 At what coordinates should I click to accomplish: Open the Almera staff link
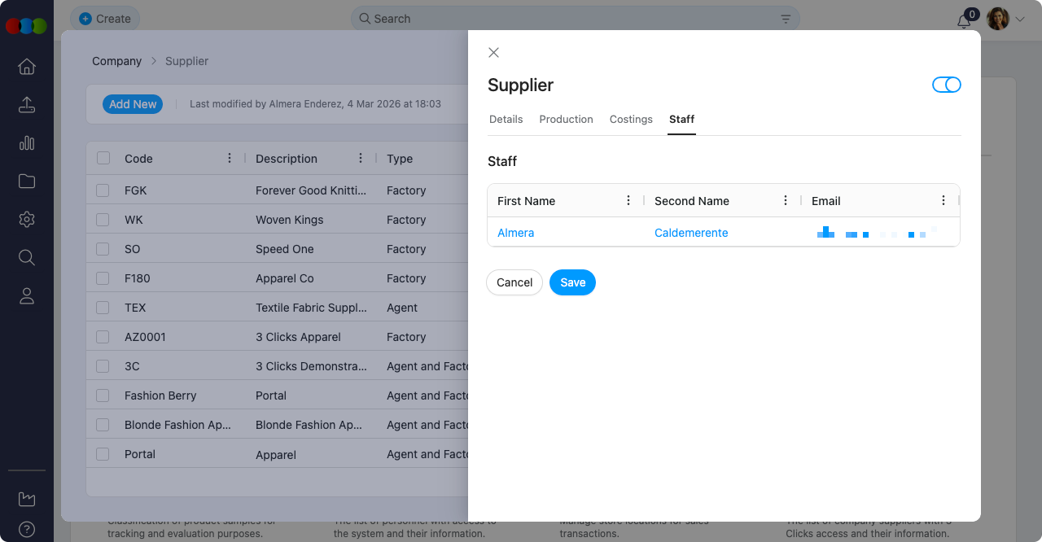click(515, 233)
